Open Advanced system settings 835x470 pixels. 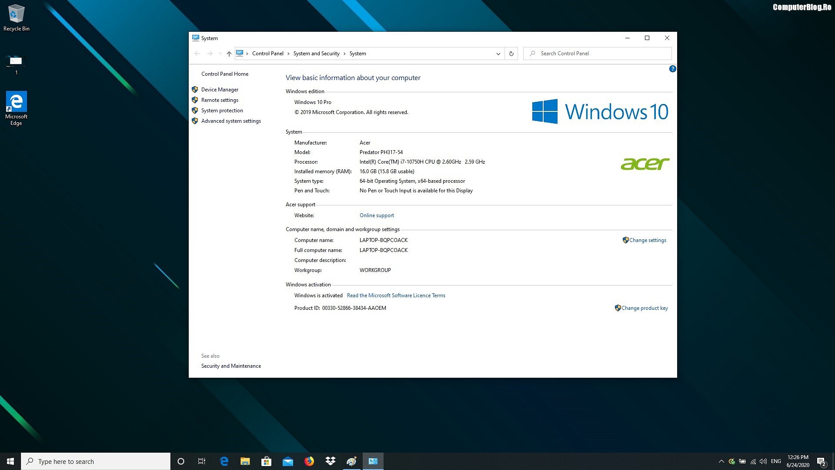[x=231, y=121]
